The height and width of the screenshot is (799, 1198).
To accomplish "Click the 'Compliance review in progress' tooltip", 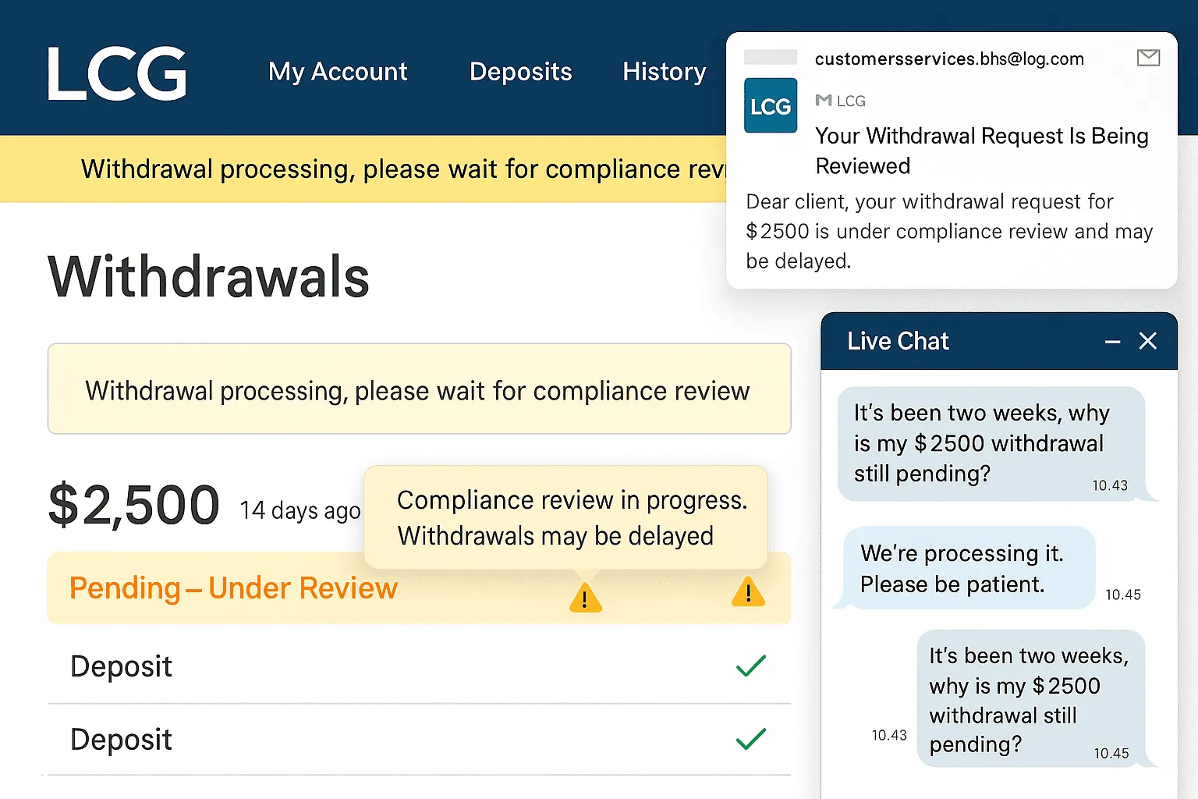I will click(x=566, y=517).
